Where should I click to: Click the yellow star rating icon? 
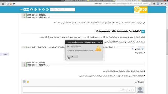pyautogui.click(x=28, y=82)
